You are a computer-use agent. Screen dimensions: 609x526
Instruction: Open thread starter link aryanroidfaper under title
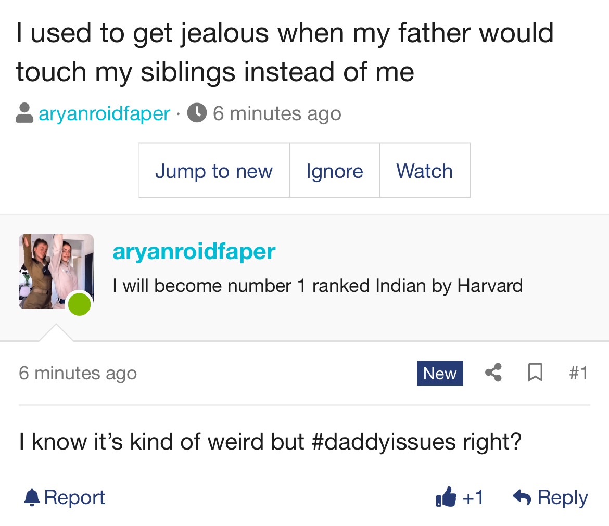[x=105, y=113]
